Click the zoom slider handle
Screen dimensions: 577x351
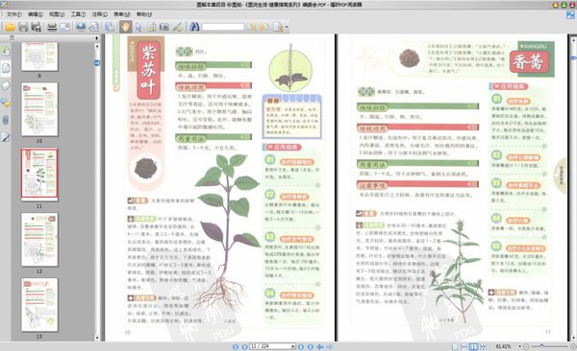(x=541, y=346)
